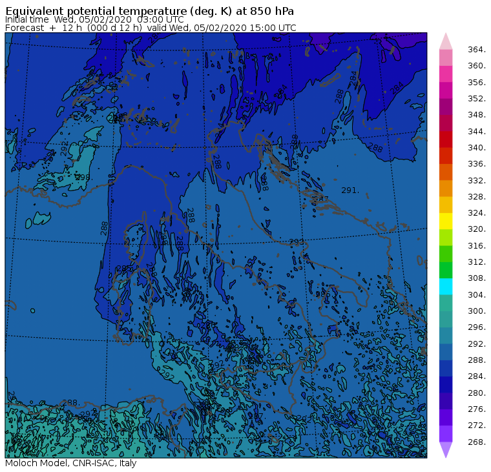
Task: Click the colorbar label '312.'
Action: [477, 262]
